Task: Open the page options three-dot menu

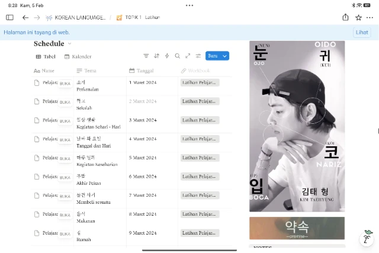Action: pyautogui.click(x=371, y=18)
